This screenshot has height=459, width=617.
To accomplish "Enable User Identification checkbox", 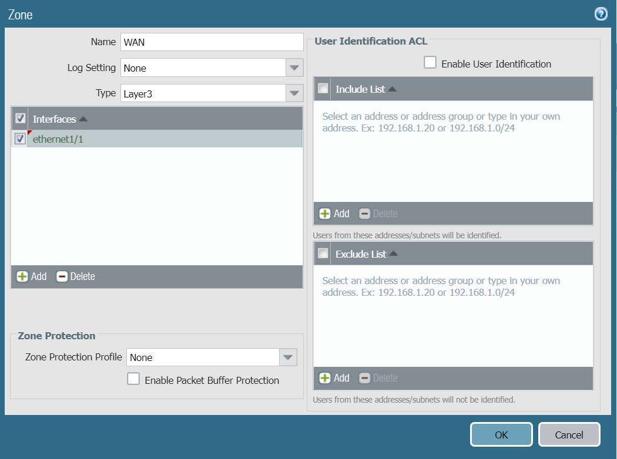I will click(x=430, y=63).
